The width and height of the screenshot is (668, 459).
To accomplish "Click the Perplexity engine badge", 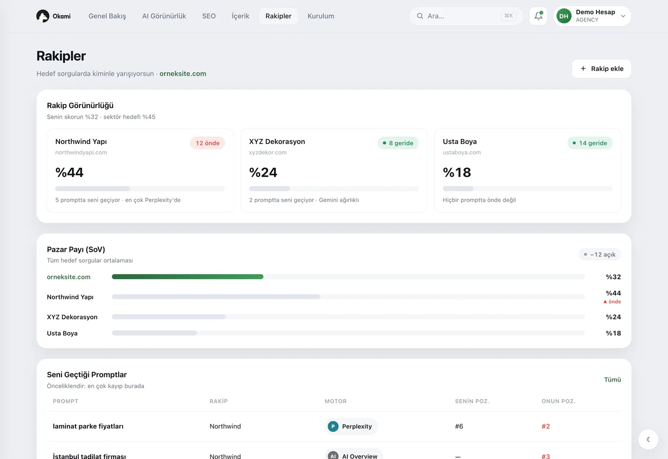I will click(x=351, y=427).
